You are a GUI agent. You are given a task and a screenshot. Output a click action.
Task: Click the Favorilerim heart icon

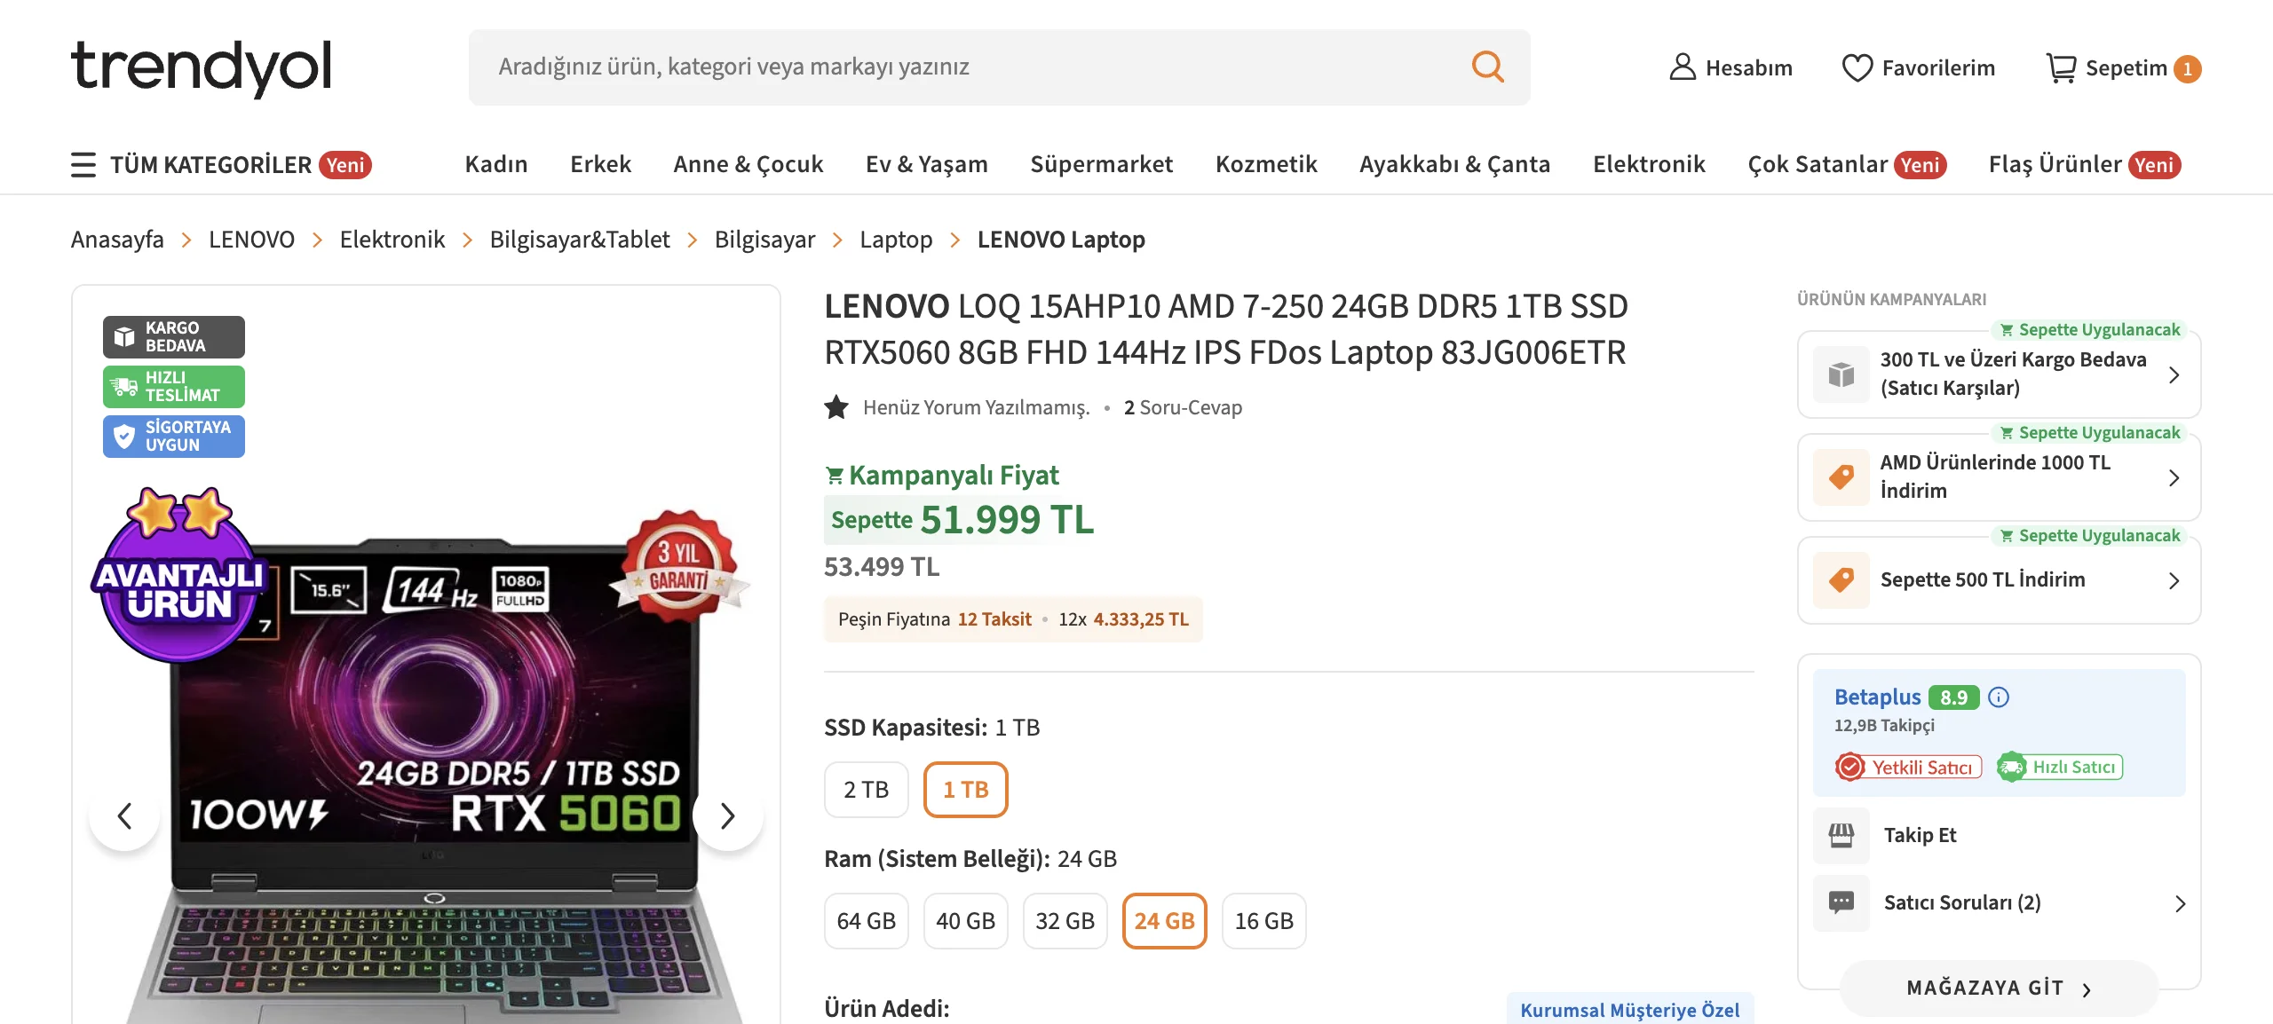(1857, 67)
